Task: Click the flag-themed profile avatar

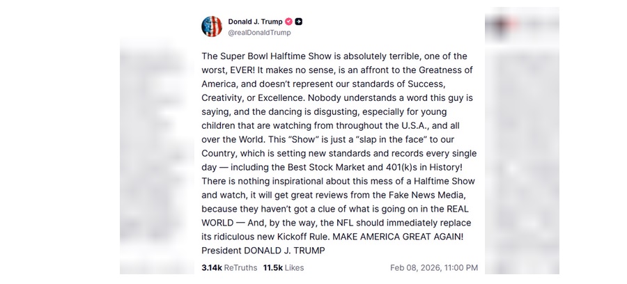Action: [212, 26]
